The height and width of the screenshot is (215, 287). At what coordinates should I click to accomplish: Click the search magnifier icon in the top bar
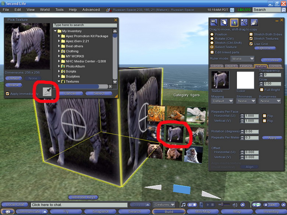click(284, 10)
